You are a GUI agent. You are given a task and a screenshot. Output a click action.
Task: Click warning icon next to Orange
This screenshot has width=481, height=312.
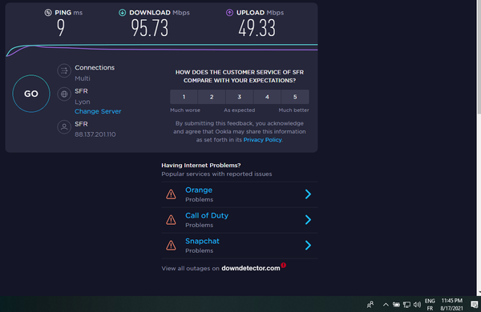(x=171, y=194)
